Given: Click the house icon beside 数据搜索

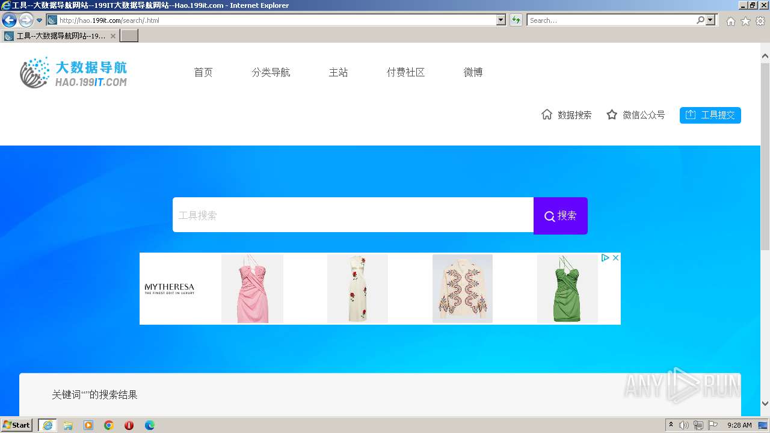Looking at the screenshot, I should tap(547, 114).
